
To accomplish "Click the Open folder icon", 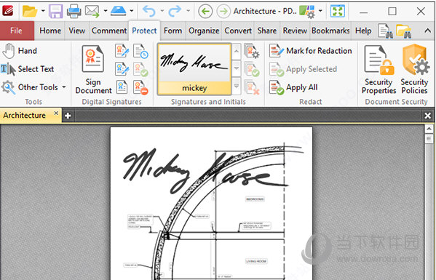I will 30,11.
